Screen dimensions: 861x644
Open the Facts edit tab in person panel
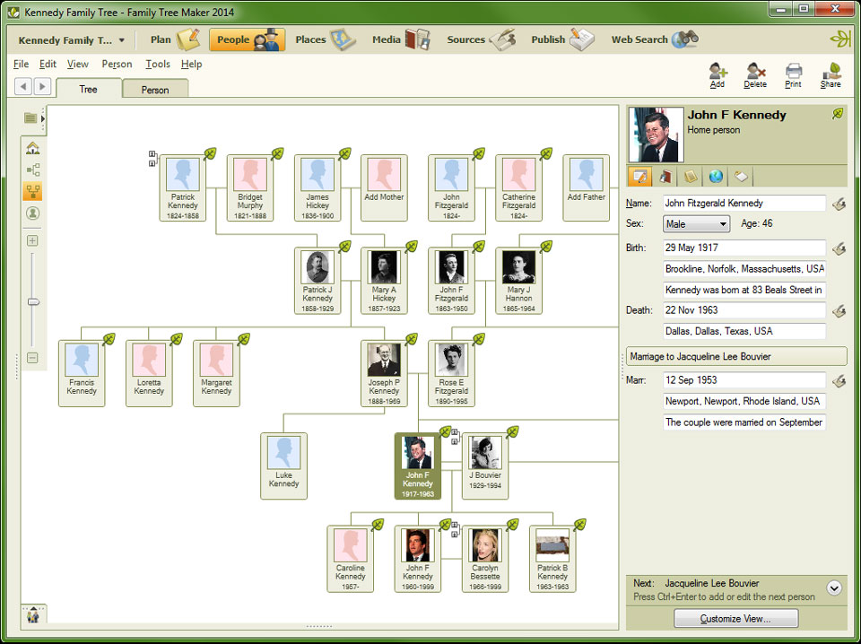pos(640,177)
